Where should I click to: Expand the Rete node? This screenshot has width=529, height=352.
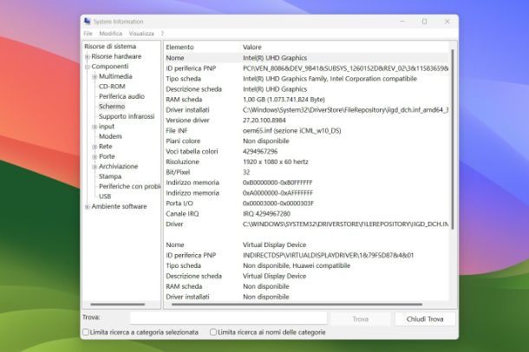tap(95, 147)
